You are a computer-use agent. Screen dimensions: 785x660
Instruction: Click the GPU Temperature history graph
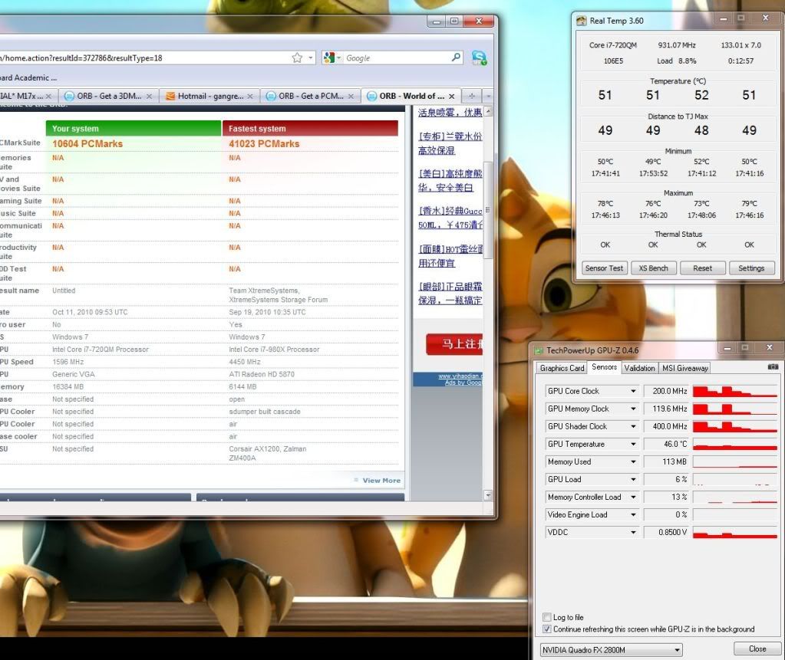(x=735, y=444)
